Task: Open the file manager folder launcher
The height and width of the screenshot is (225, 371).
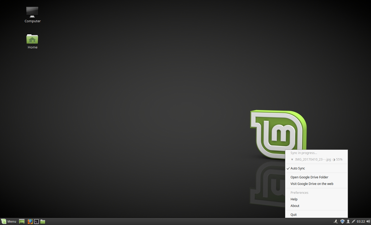Action: [x=43, y=221]
